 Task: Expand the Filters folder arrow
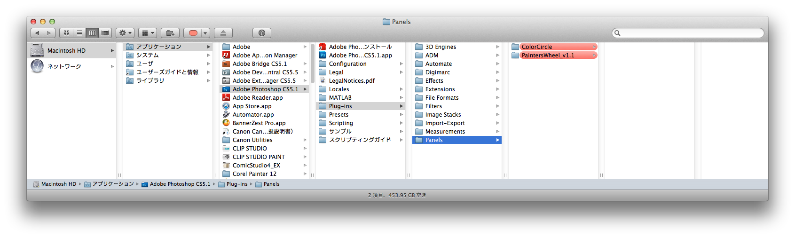(x=497, y=106)
